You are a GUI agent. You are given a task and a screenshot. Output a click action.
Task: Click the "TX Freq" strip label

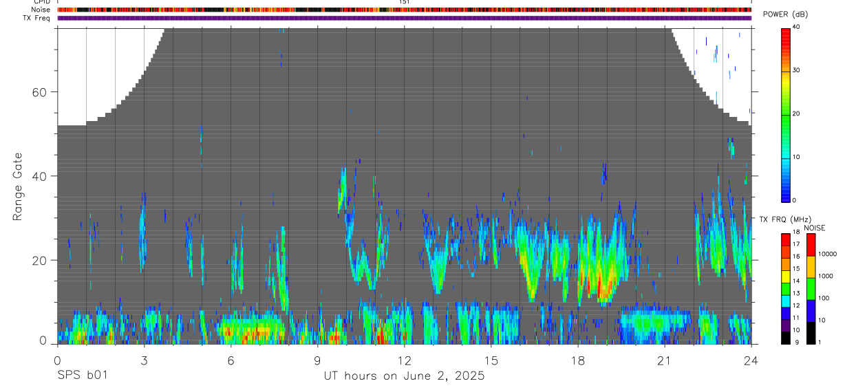(x=37, y=18)
